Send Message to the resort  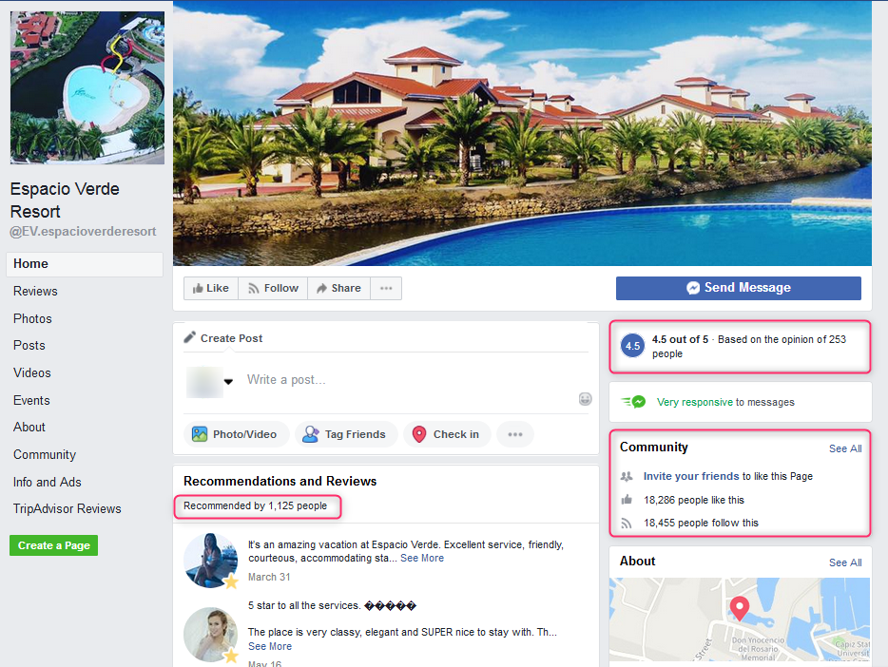(x=739, y=288)
